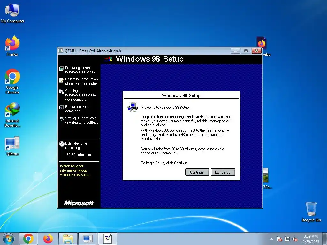Screen dimensions: 327x245
Task: Select the Internet Download Manager desktop icon
Action: point(12,115)
